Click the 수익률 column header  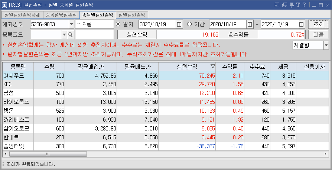pos(230,67)
